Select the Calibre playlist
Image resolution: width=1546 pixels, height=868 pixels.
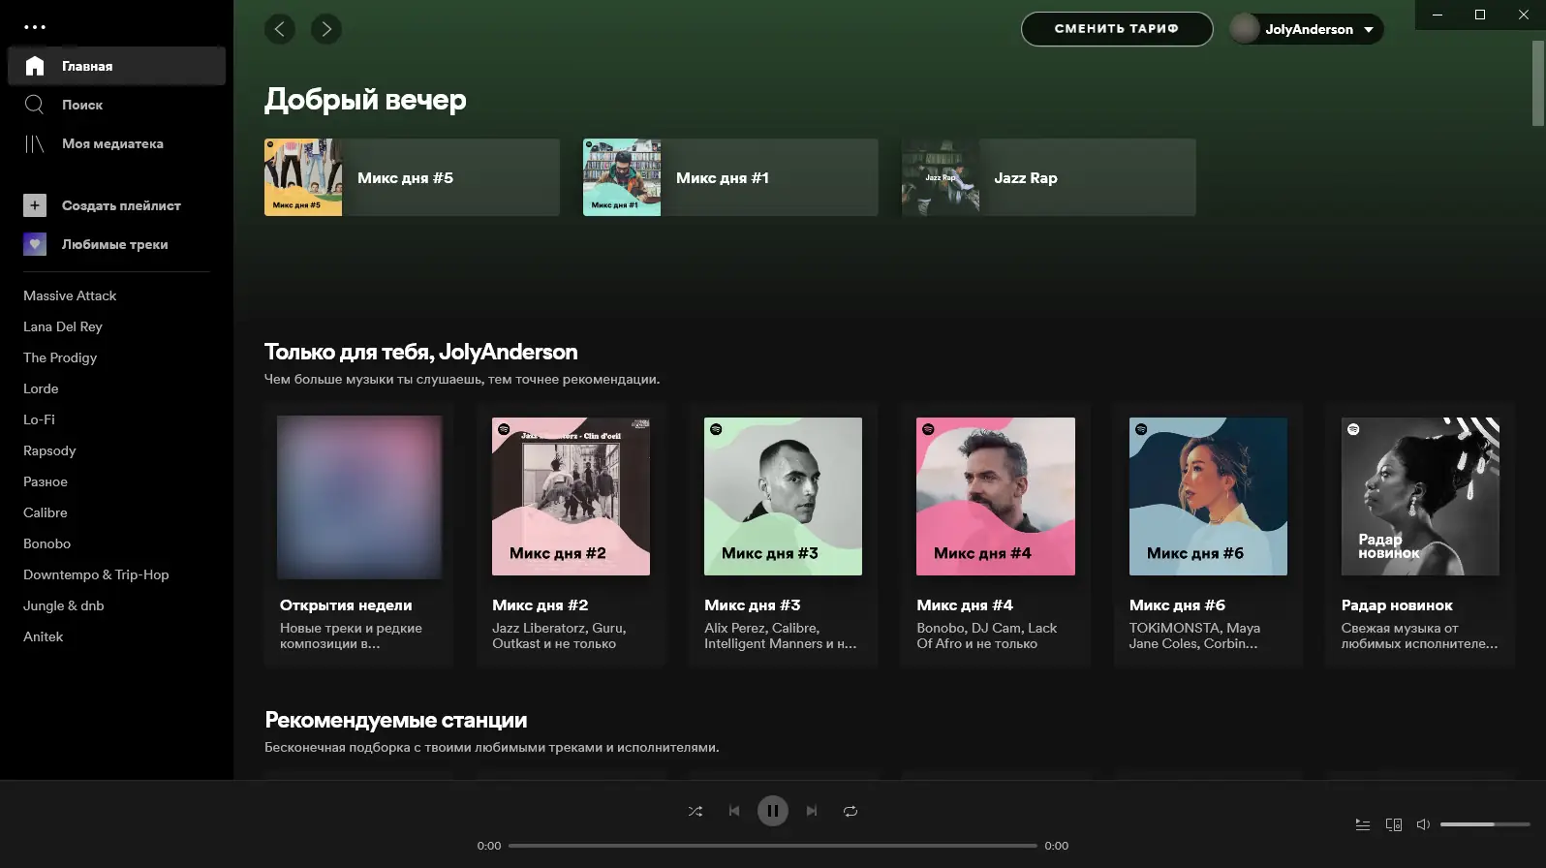46,512
